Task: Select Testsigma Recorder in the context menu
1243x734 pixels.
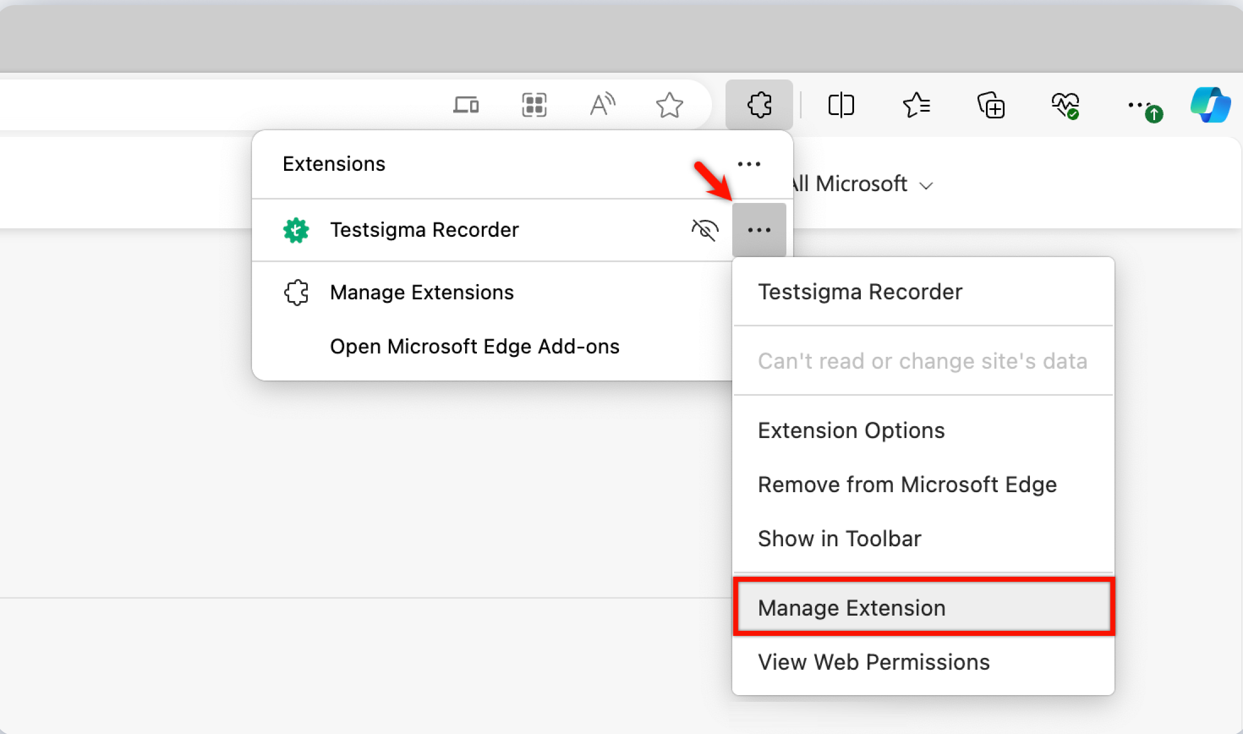Action: click(923, 292)
